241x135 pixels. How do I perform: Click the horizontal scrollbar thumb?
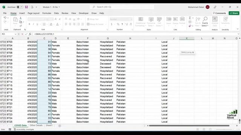[x=189, y=126]
